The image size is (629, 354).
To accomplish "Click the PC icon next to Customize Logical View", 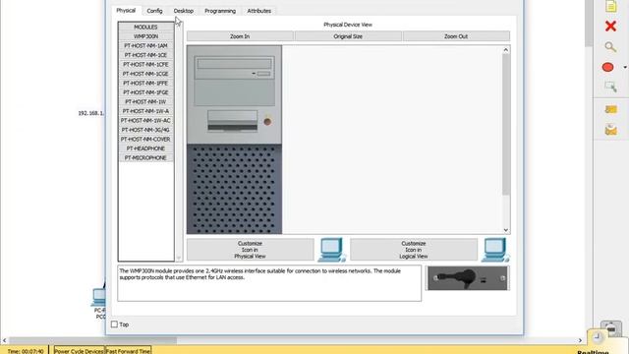I will click(x=495, y=250).
